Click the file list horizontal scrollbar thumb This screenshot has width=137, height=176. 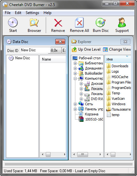(x=113, y=154)
